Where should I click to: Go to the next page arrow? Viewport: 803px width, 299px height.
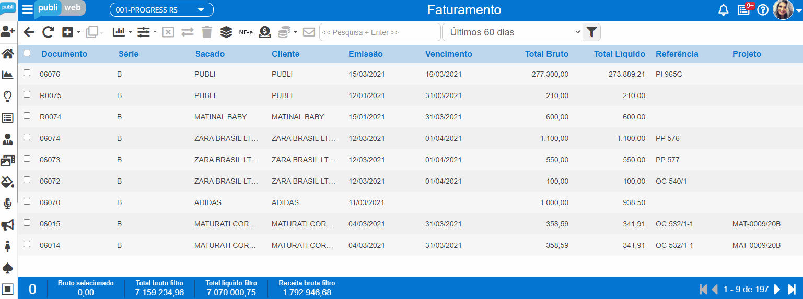click(777, 289)
